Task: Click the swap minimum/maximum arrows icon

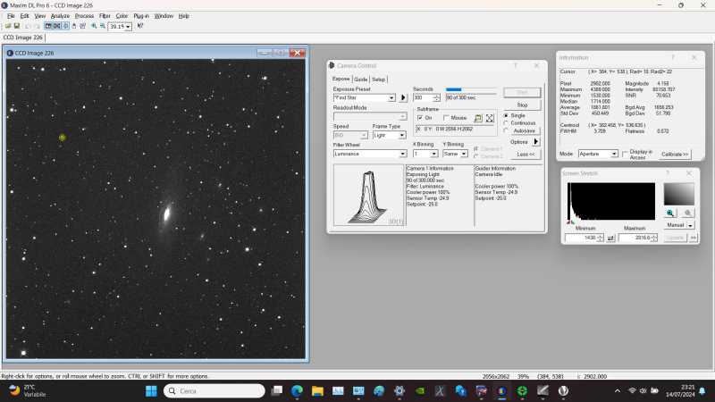Action: [x=610, y=238]
